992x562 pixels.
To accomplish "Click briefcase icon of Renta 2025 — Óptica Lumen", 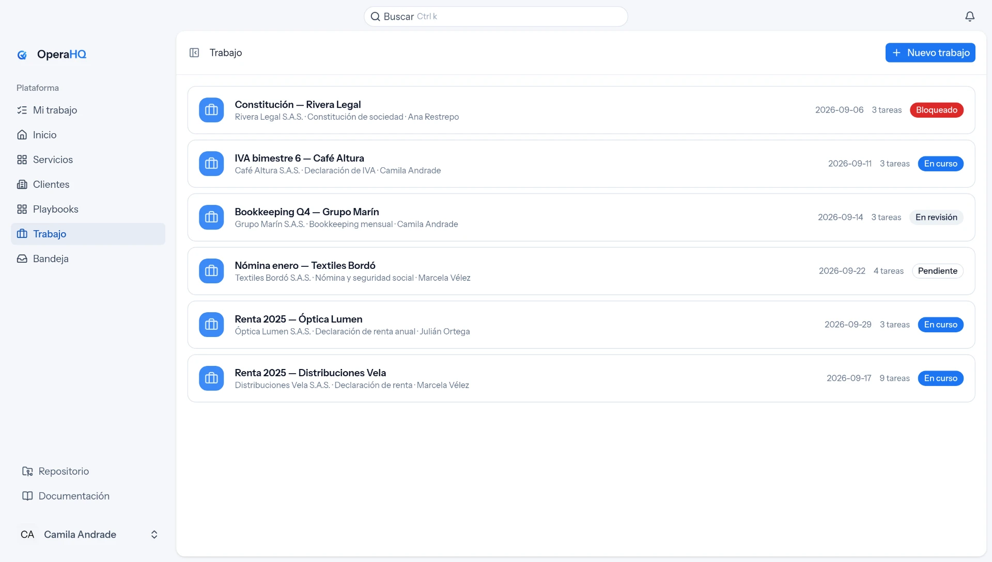I will coord(211,325).
